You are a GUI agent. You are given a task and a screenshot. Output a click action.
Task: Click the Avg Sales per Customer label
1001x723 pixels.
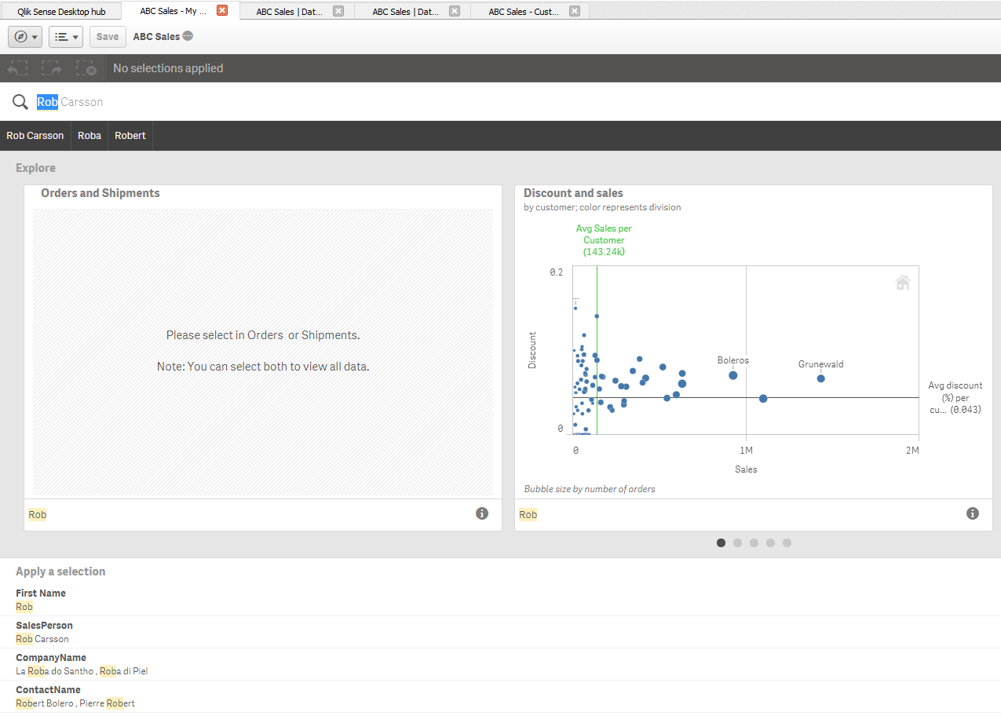[x=604, y=240]
